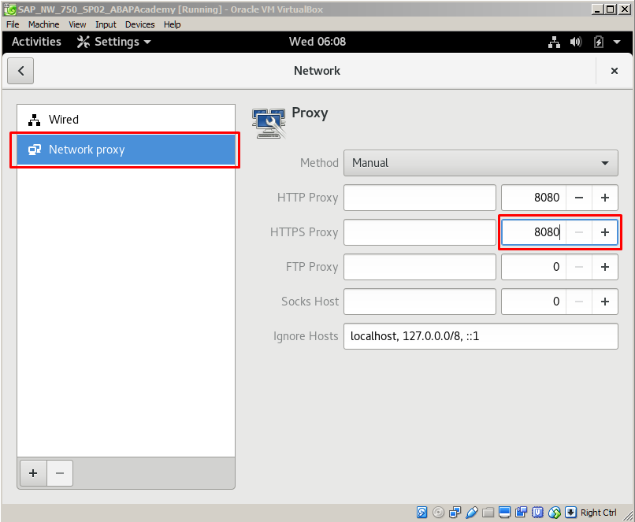Click the volume speaker icon in the top bar
The width and height of the screenshot is (635, 522).
575,42
